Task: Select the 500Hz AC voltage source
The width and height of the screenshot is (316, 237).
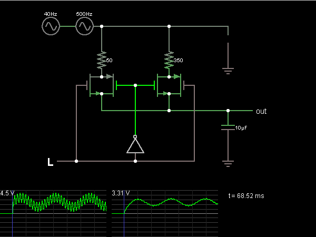Action: 84,26
